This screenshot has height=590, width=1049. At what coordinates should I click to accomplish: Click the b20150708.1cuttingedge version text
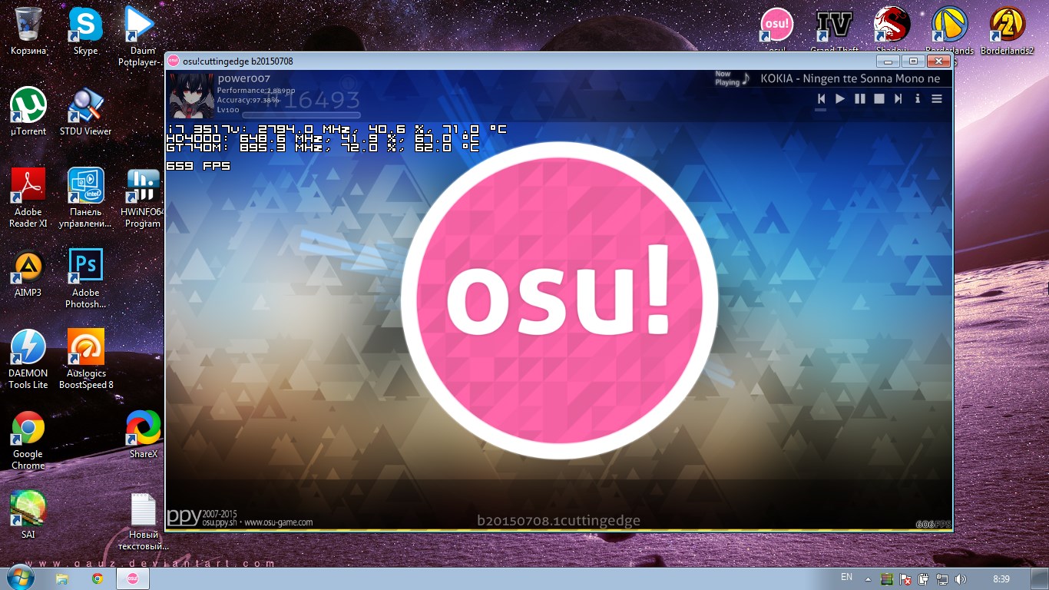558,521
